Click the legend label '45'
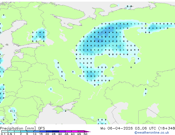The width and height of the screenshot is (175, 135). click(79, 134)
